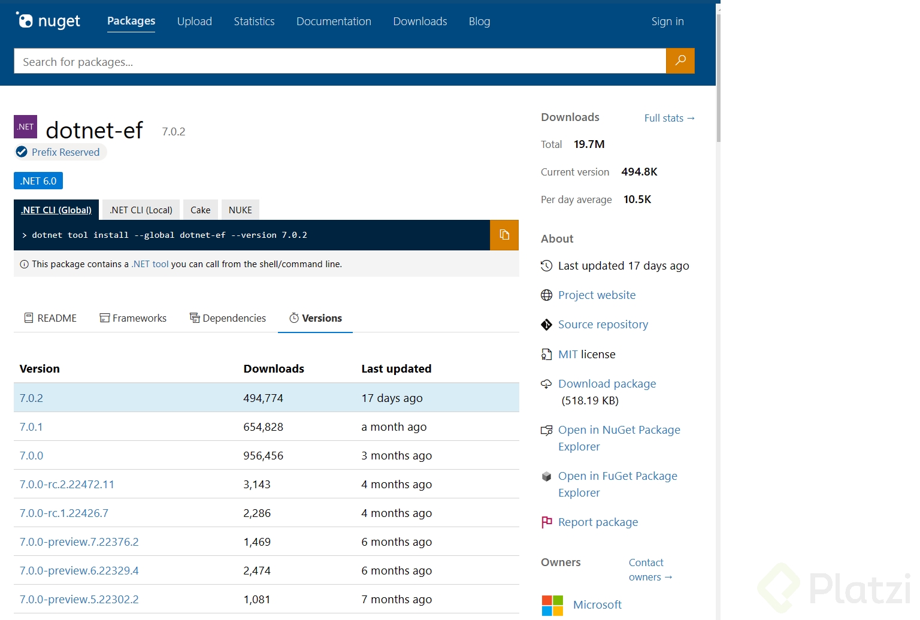Click the 494,774 downloads cell
The width and height of the screenshot is (920, 620).
263,398
